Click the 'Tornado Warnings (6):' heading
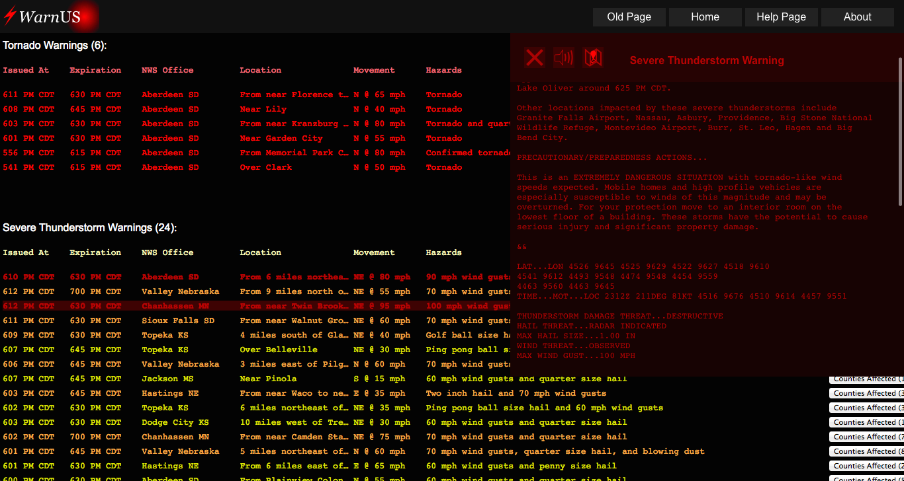The image size is (904, 481). coord(54,46)
